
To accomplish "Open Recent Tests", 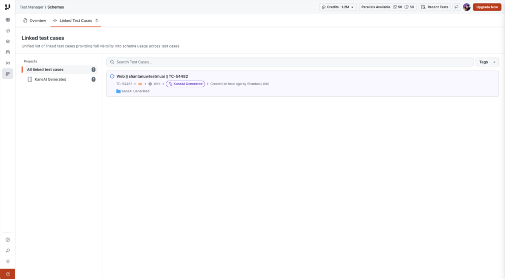I will (434, 7).
